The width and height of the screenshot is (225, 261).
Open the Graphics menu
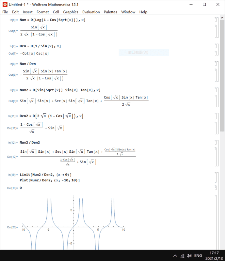[71, 12]
